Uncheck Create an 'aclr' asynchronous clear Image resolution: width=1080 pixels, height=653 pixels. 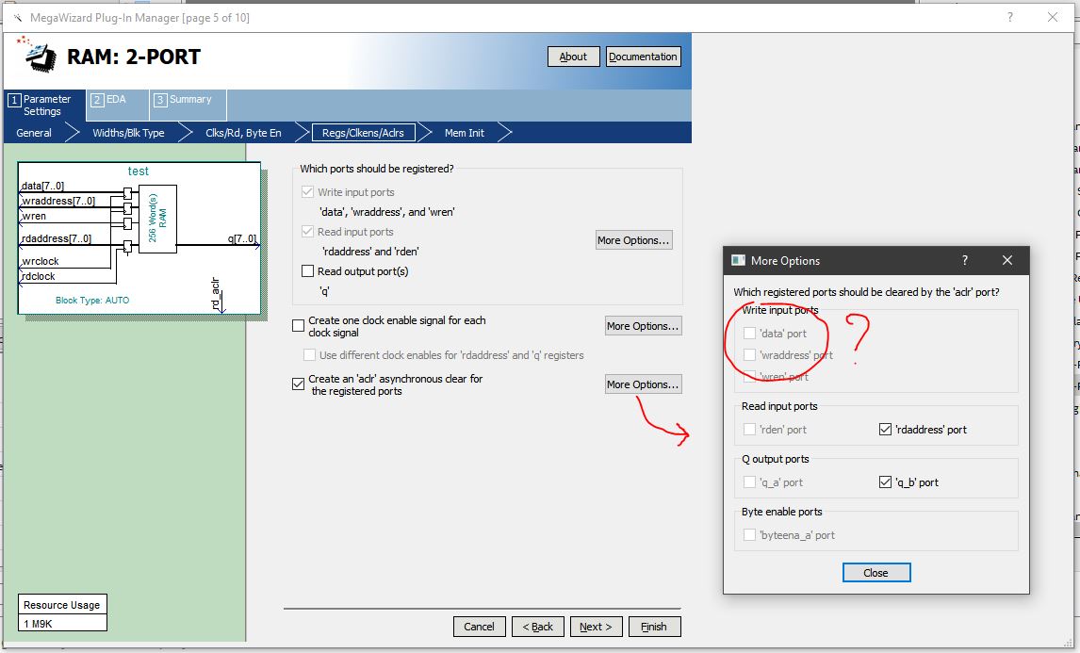click(x=298, y=384)
